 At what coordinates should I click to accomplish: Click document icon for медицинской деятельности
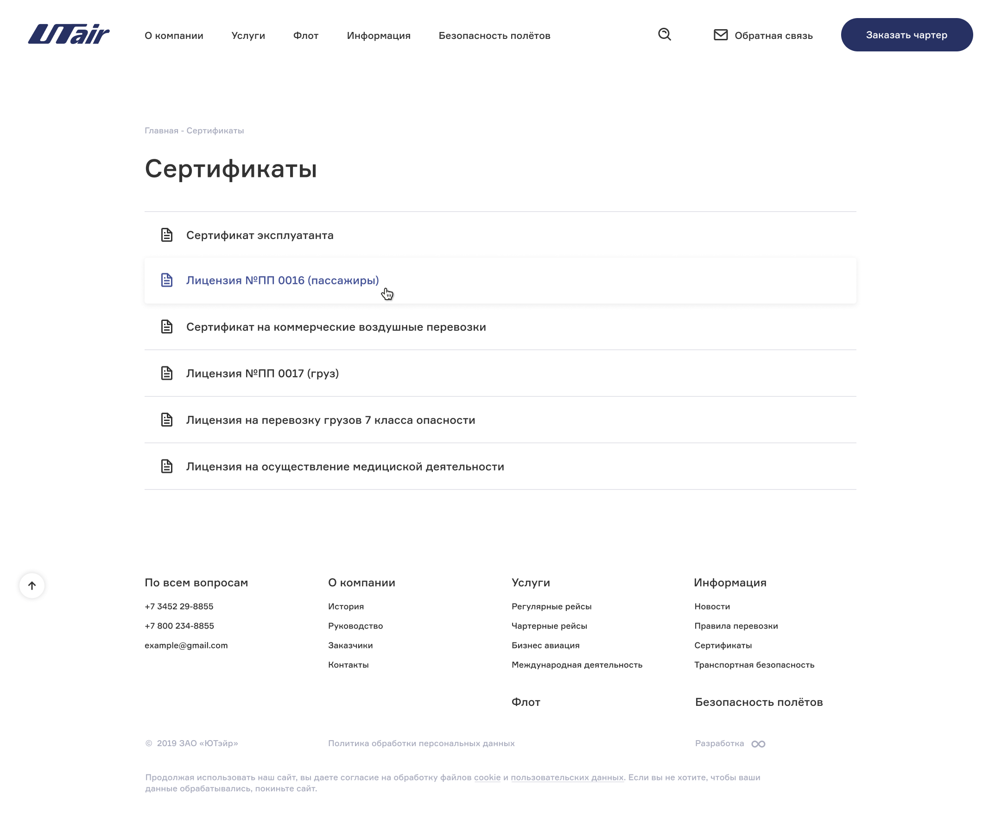[166, 466]
